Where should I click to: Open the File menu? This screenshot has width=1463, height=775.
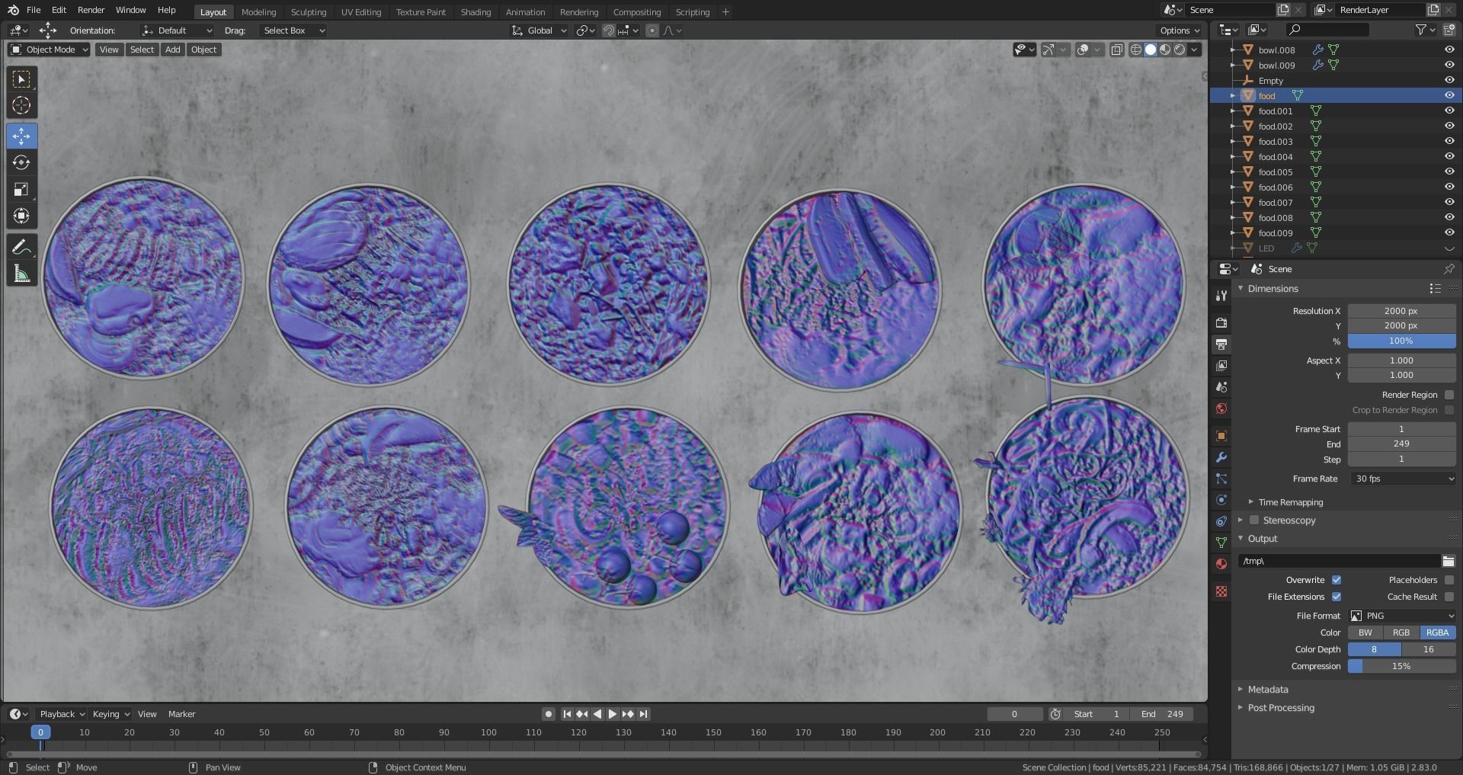tap(34, 10)
